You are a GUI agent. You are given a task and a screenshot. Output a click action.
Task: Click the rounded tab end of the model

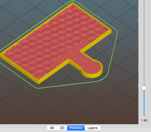[x=94, y=68]
